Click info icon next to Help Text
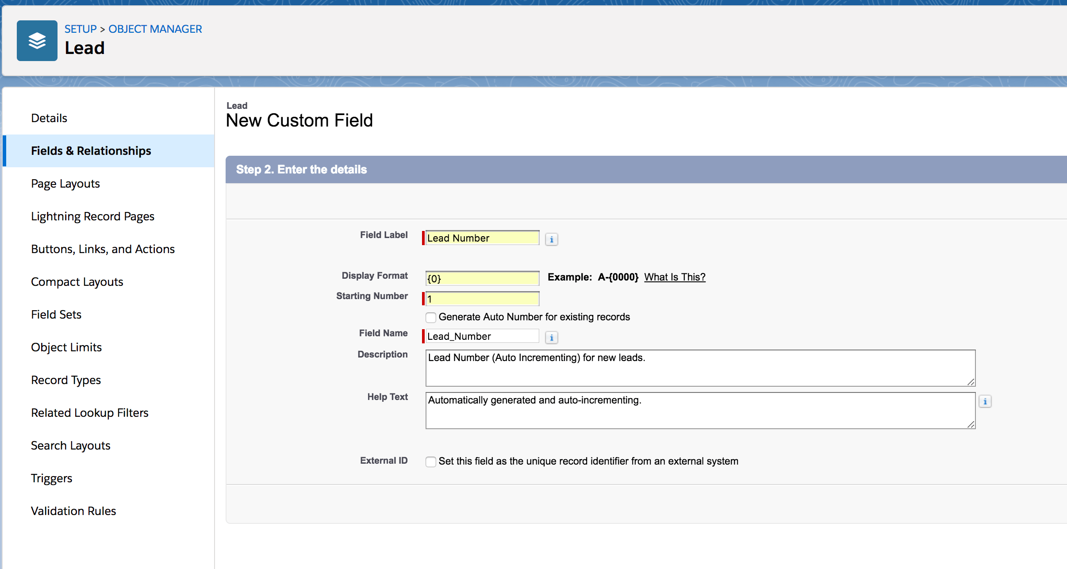The width and height of the screenshot is (1067, 569). (x=985, y=401)
